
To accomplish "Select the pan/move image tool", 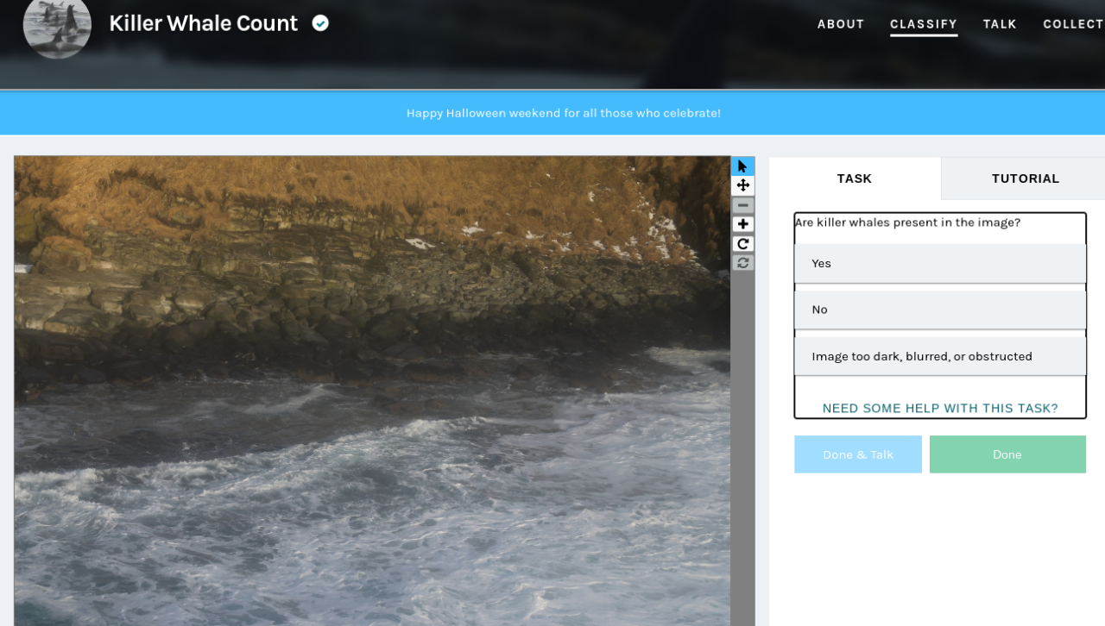I will (x=742, y=185).
